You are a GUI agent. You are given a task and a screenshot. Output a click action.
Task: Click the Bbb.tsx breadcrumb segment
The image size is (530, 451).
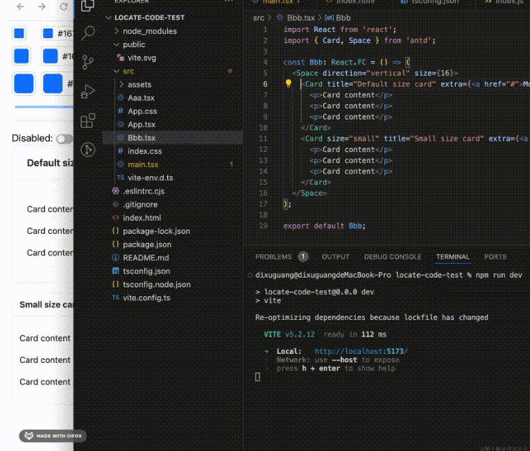click(301, 18)
